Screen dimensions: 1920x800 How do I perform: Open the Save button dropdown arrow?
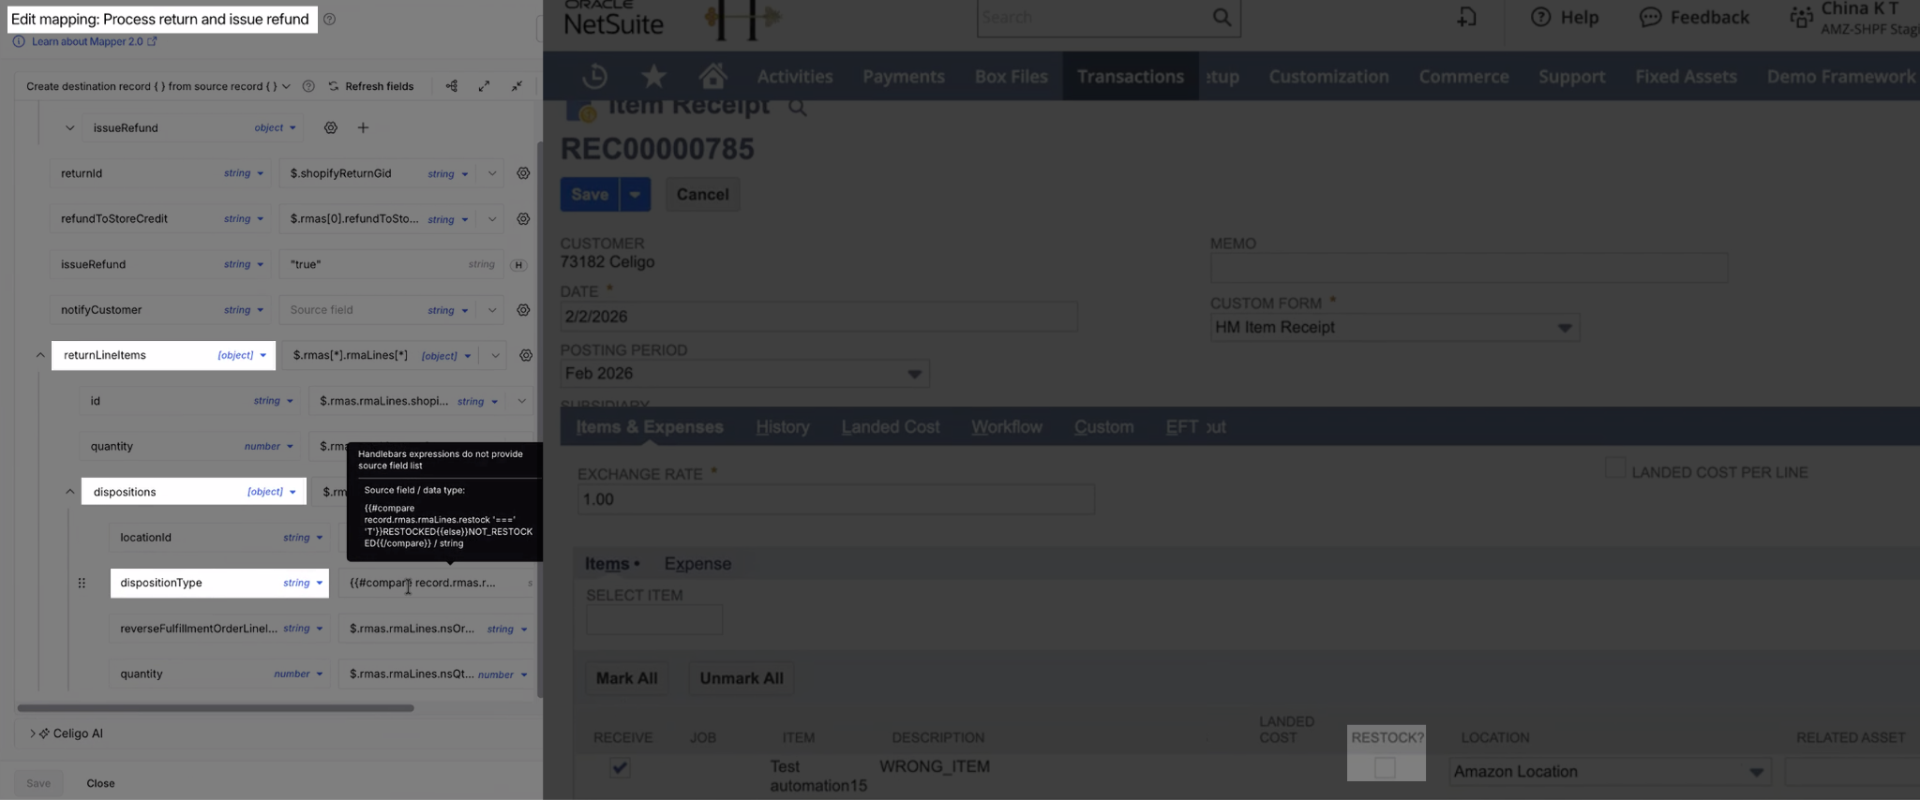tap(635, 194)
